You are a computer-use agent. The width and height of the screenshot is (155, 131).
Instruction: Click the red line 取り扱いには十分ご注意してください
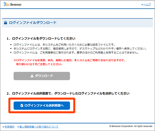(39, 64)
